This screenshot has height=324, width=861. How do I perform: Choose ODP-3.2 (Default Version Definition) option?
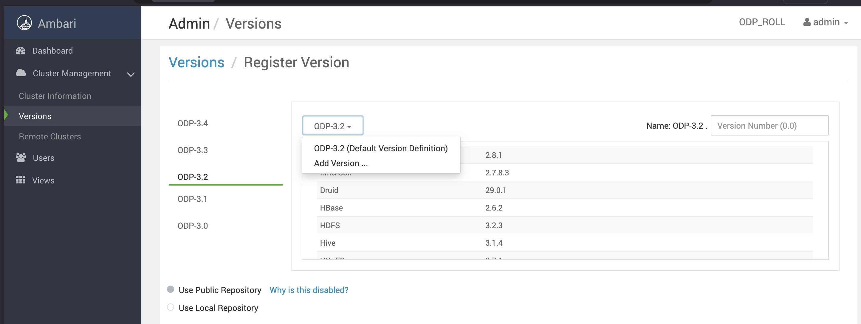click(381, 148)
